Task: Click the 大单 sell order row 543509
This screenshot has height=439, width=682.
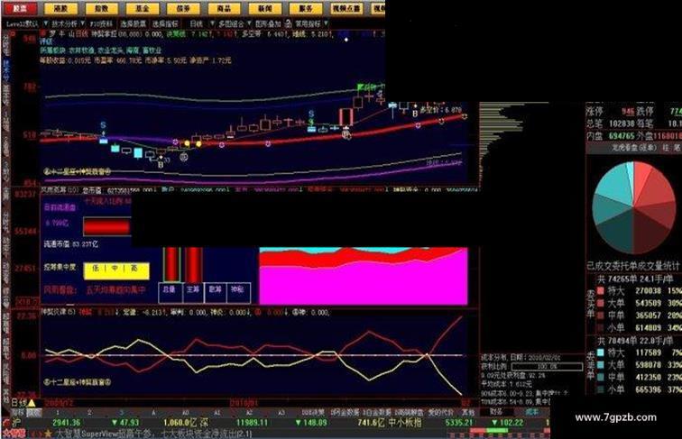Action: 639,303
